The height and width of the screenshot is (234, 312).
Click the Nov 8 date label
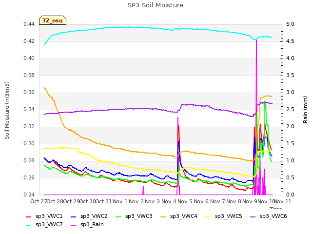point(234,201)
